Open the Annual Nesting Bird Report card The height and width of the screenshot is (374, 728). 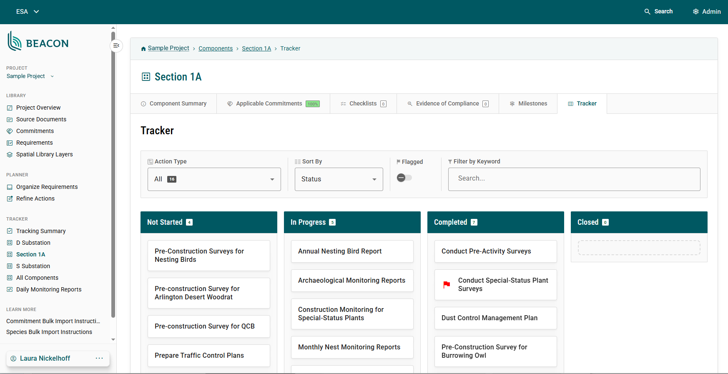[x=352, y=251]
